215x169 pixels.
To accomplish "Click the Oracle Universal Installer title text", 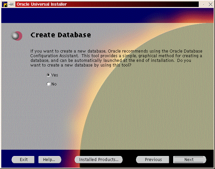I will (x=41, y=4).
